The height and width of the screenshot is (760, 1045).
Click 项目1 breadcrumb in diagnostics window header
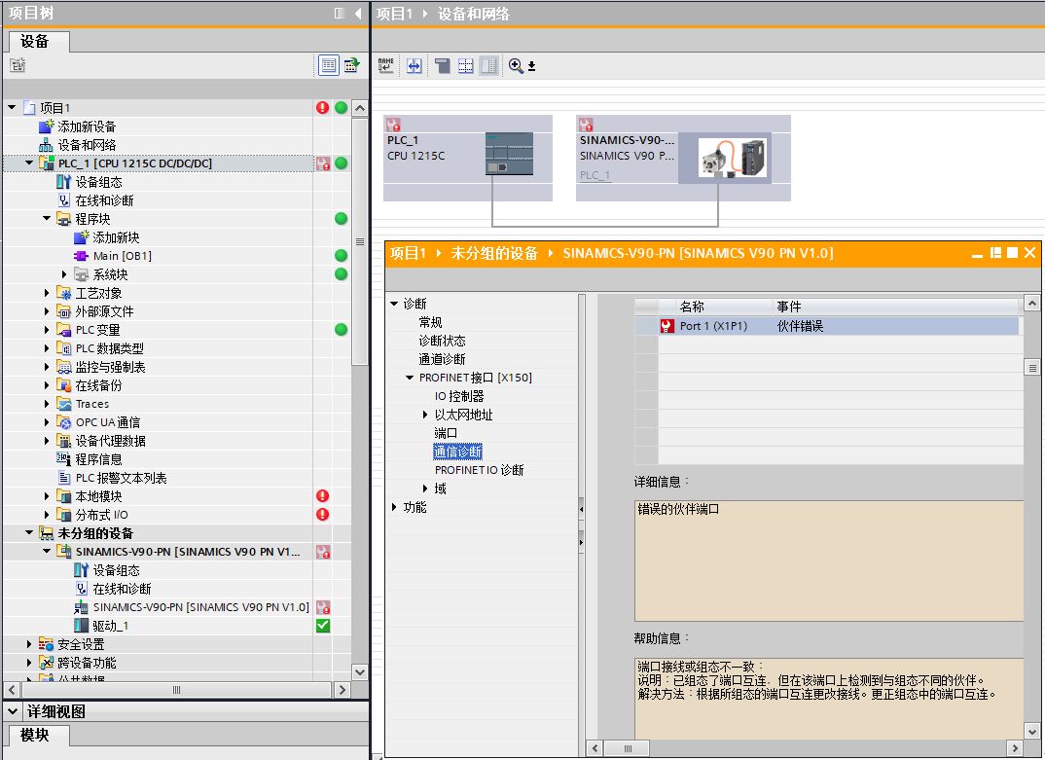click(408, 253)
